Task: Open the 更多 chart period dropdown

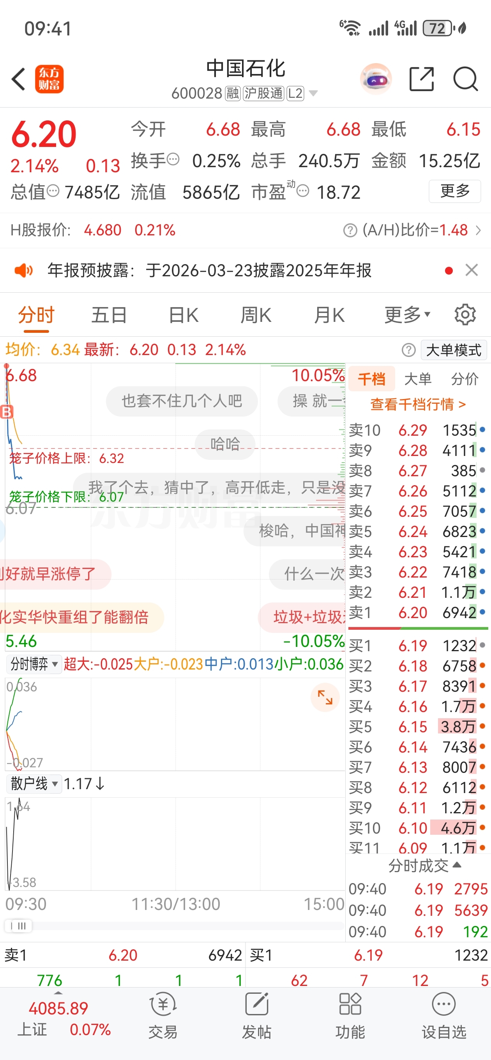Action: pyautogui.click(x=408, y=315)
